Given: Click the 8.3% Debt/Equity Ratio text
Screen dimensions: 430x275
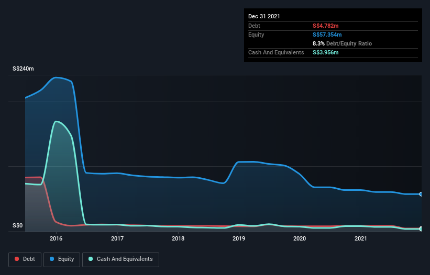Looking at the screenshot, I should click(342, 43).
